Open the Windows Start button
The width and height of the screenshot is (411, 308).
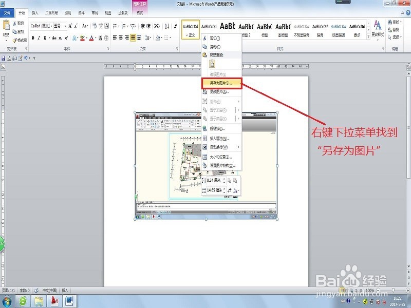click(6, 301)
